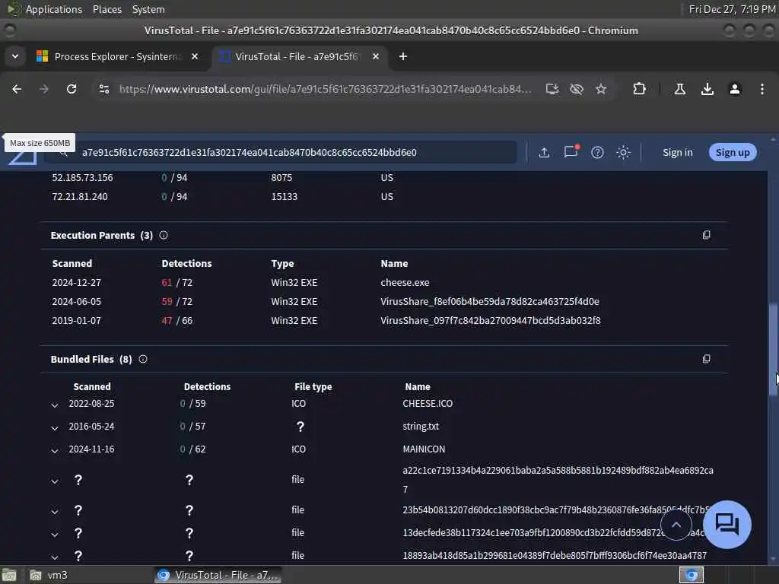Click the Sign up button
Image resolution: width=779 pixels, height=584 pixels.
(x=733, y=152)
